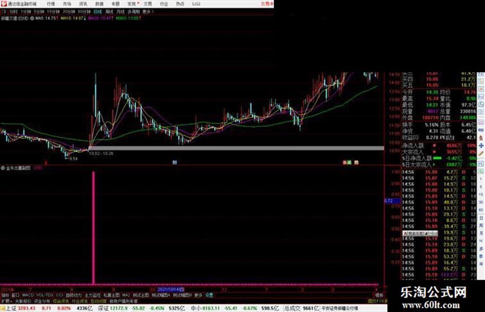Switch chart to 60分钟 period
Image resolution: width=485 pixels, height=312 pixels.
[84, 11]
